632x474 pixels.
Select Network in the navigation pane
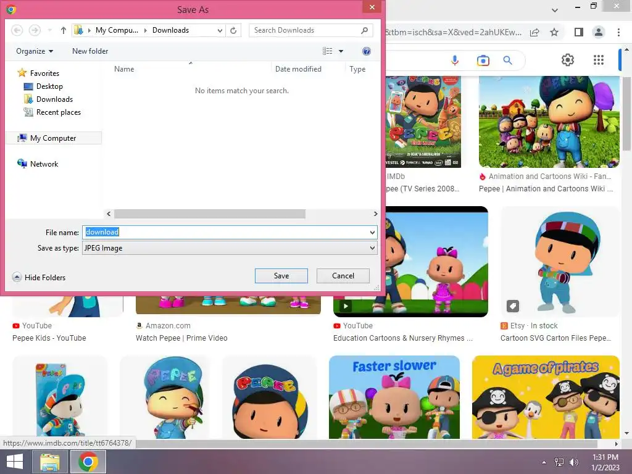pos(38,164)
